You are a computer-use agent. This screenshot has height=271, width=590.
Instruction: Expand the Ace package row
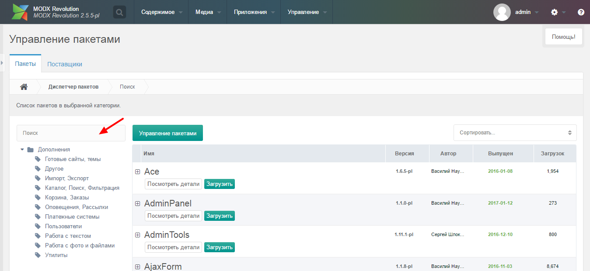point(137,172)
